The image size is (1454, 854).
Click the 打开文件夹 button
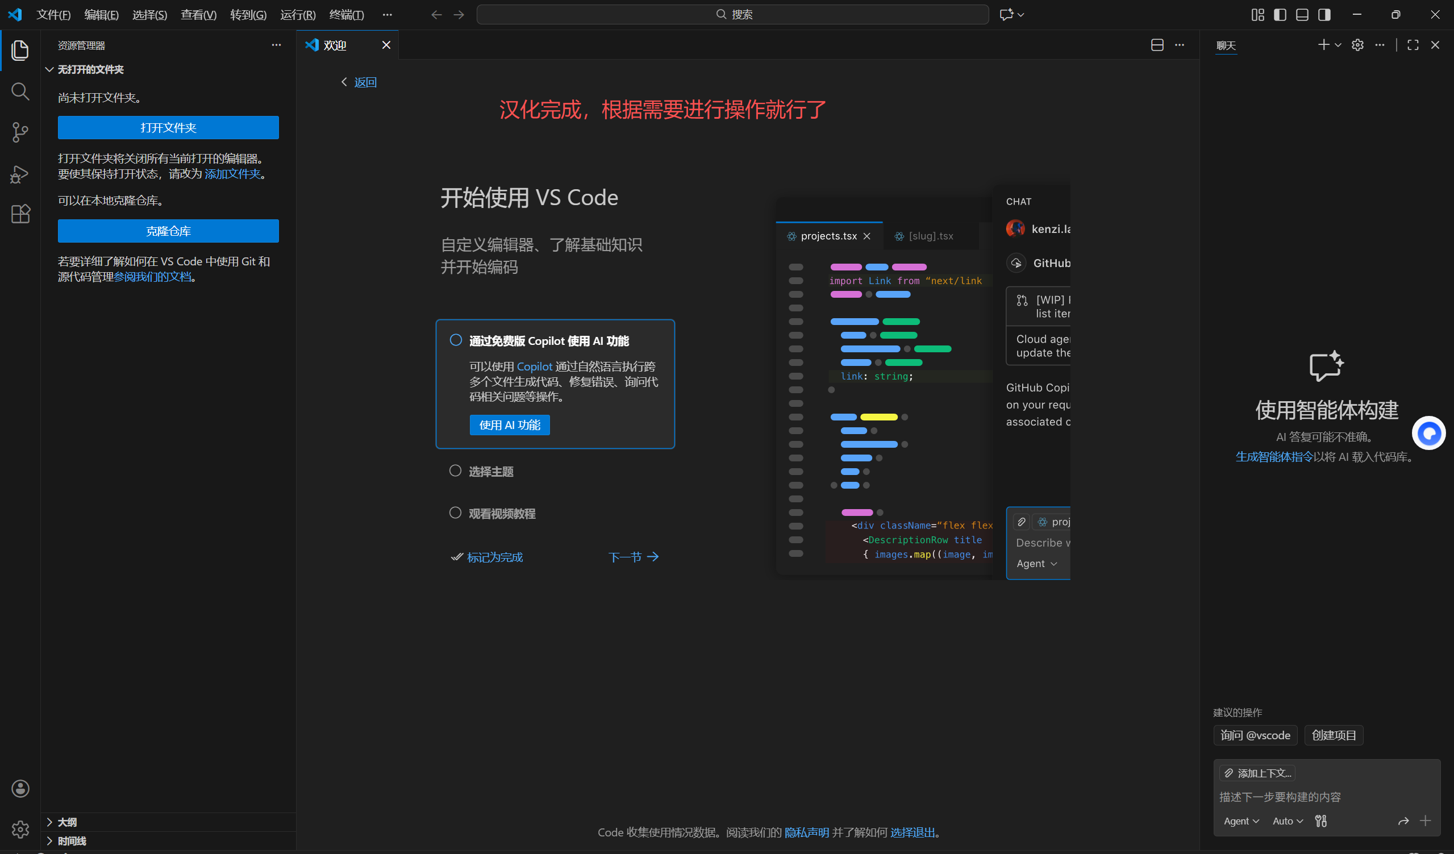click(169, 127)
